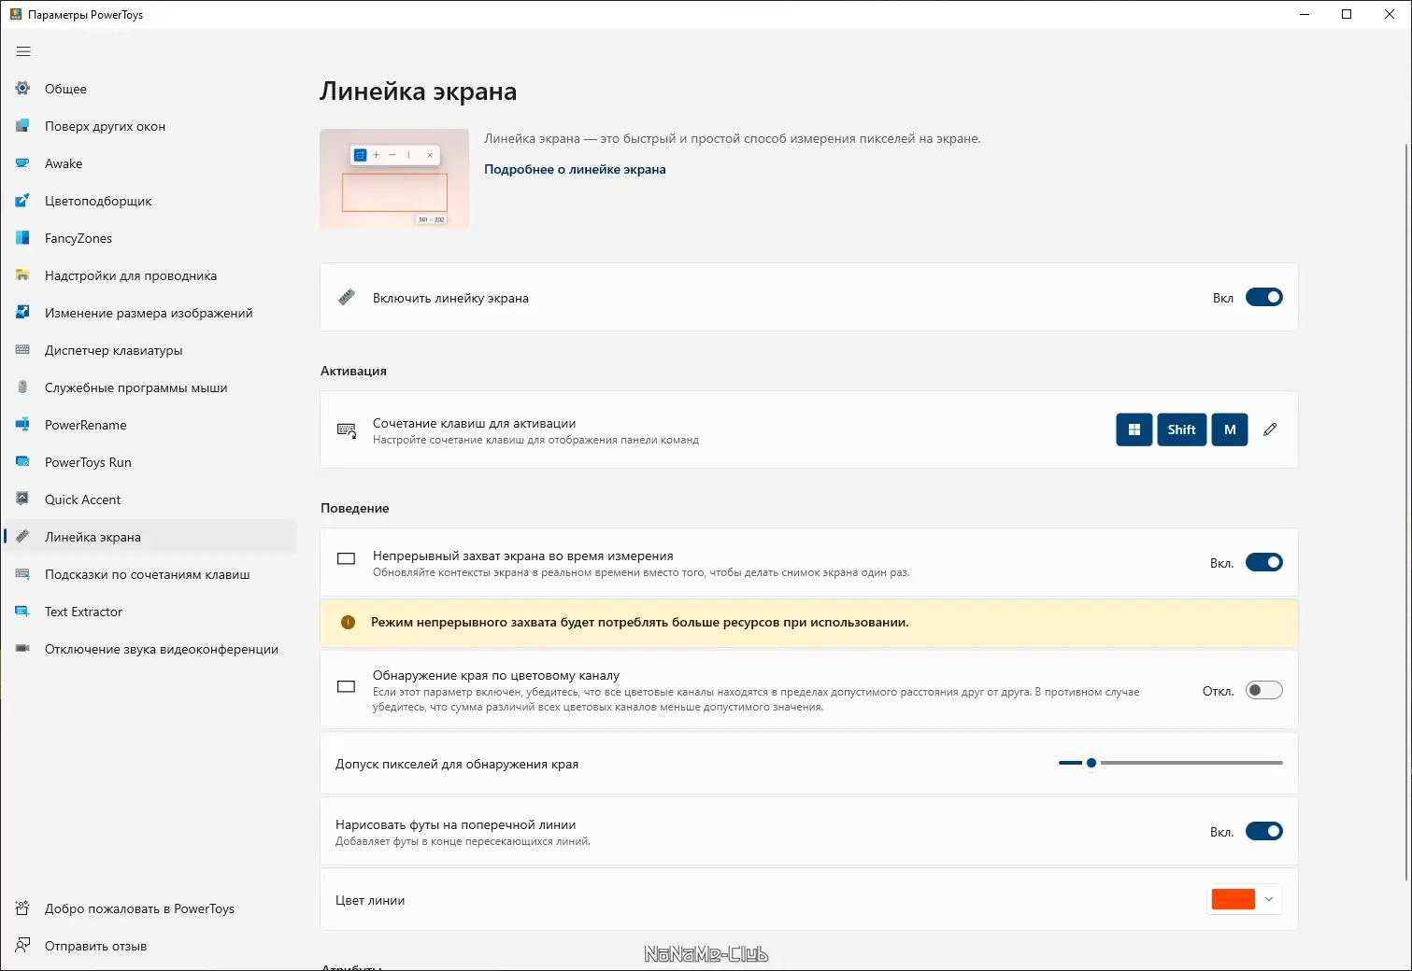This screenshot has height=971, width=1412.
Task: Select the FancyZones tool icon
Action: pyautogui.click(x=21, y=238)
